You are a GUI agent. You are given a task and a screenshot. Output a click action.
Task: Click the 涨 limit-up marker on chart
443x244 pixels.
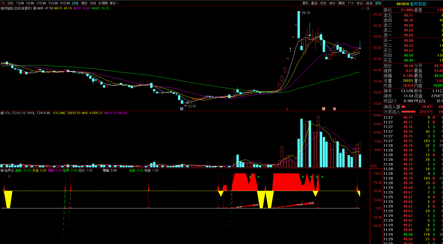334,109
